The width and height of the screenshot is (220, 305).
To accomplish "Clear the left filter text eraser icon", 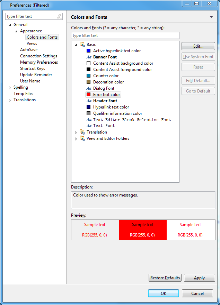I will [x=59, y=16].
